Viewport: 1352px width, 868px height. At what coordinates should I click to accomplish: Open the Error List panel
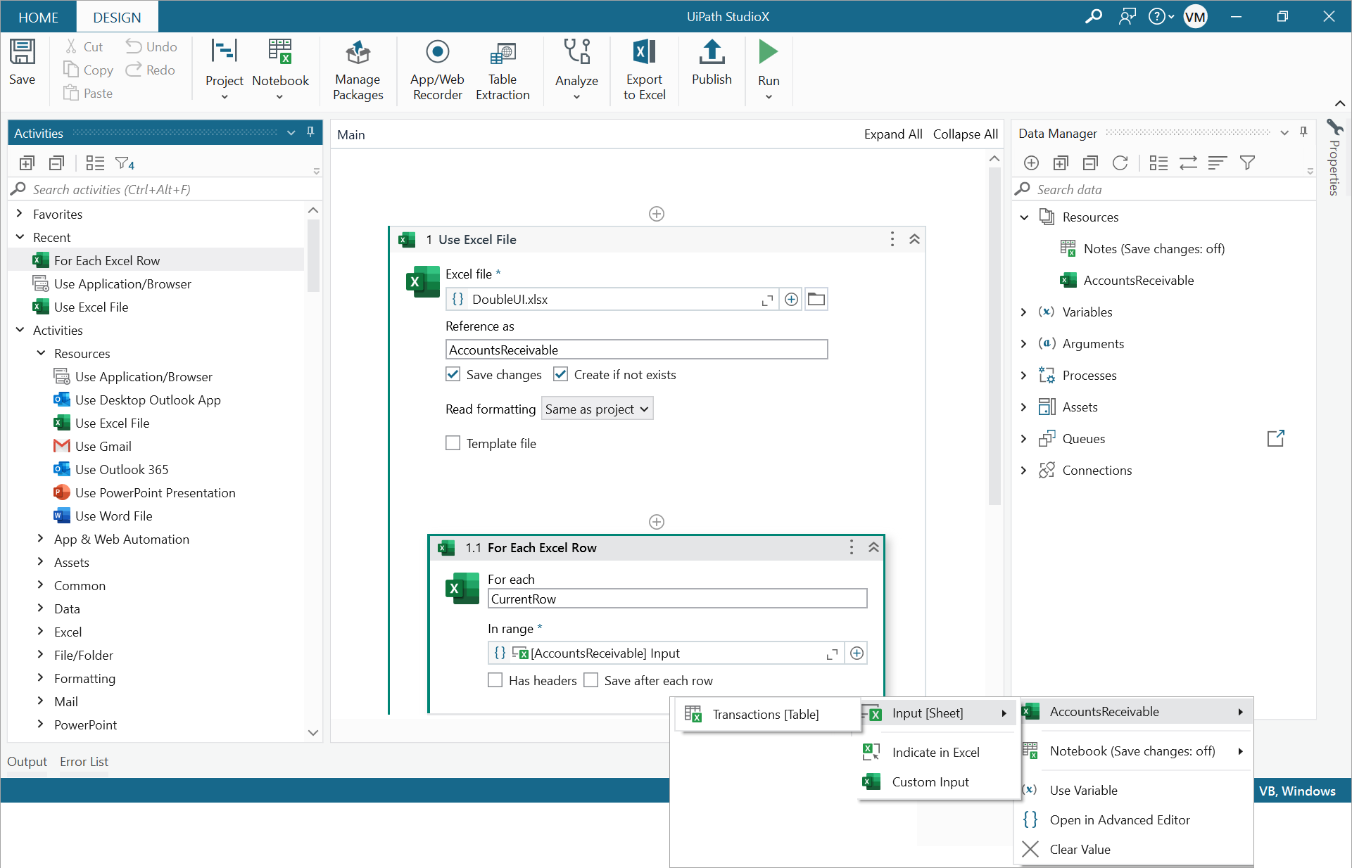[84, 761]
